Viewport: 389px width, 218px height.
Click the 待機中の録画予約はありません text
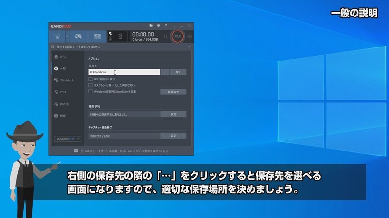tap(109, 115)
